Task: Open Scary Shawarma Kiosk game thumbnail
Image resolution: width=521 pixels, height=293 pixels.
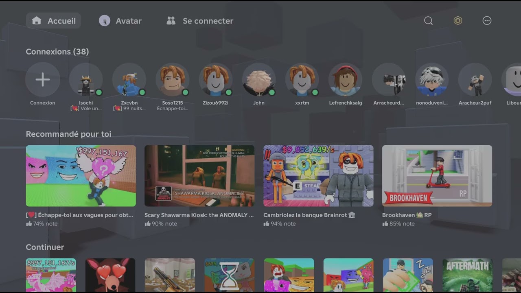Action: pos(199,176)
